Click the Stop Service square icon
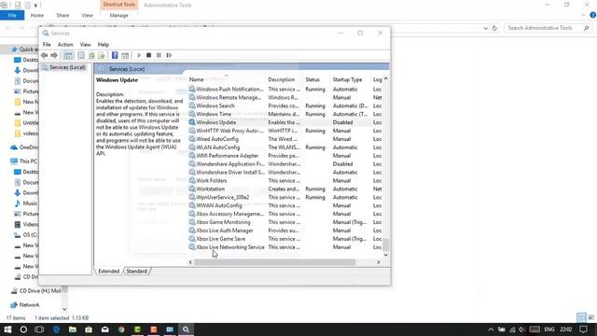This screenshot has width=597, height=336. (x=149, y=55)
